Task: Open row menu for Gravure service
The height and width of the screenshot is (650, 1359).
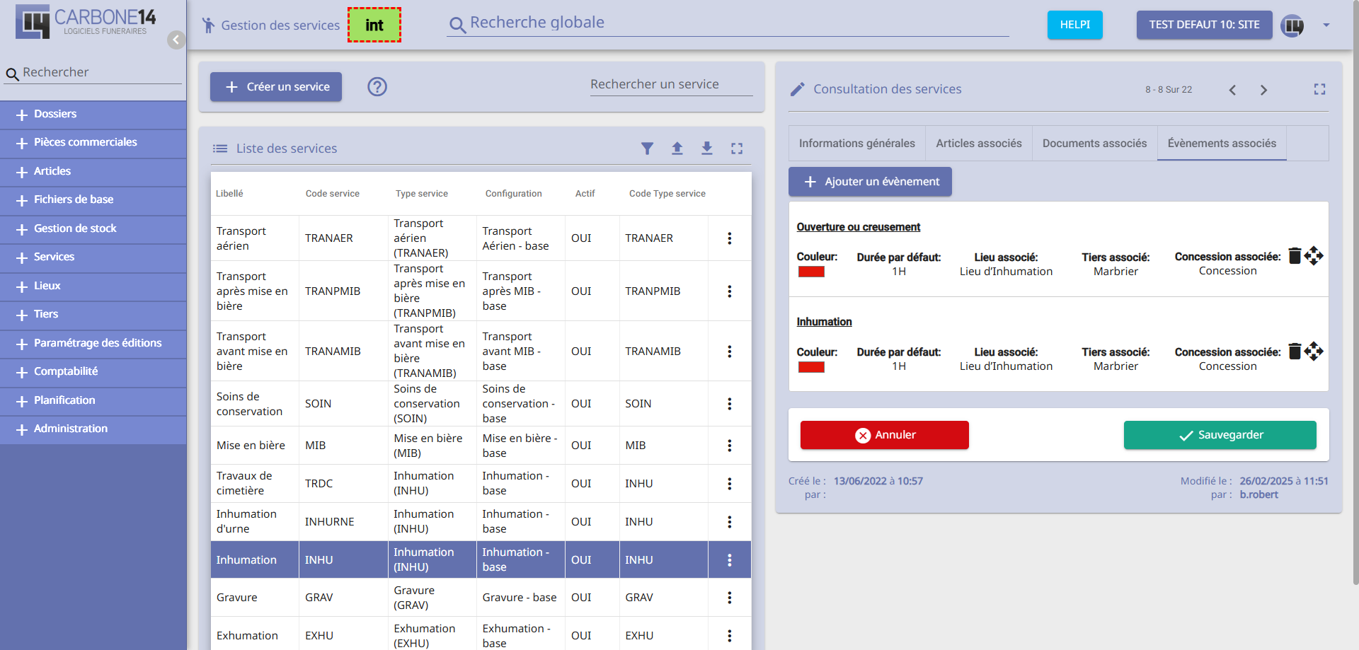Action: pyautogui.click(x=729, y=598)
